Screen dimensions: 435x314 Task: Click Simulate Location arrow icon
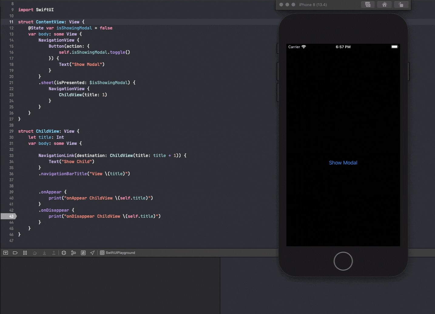93,253
